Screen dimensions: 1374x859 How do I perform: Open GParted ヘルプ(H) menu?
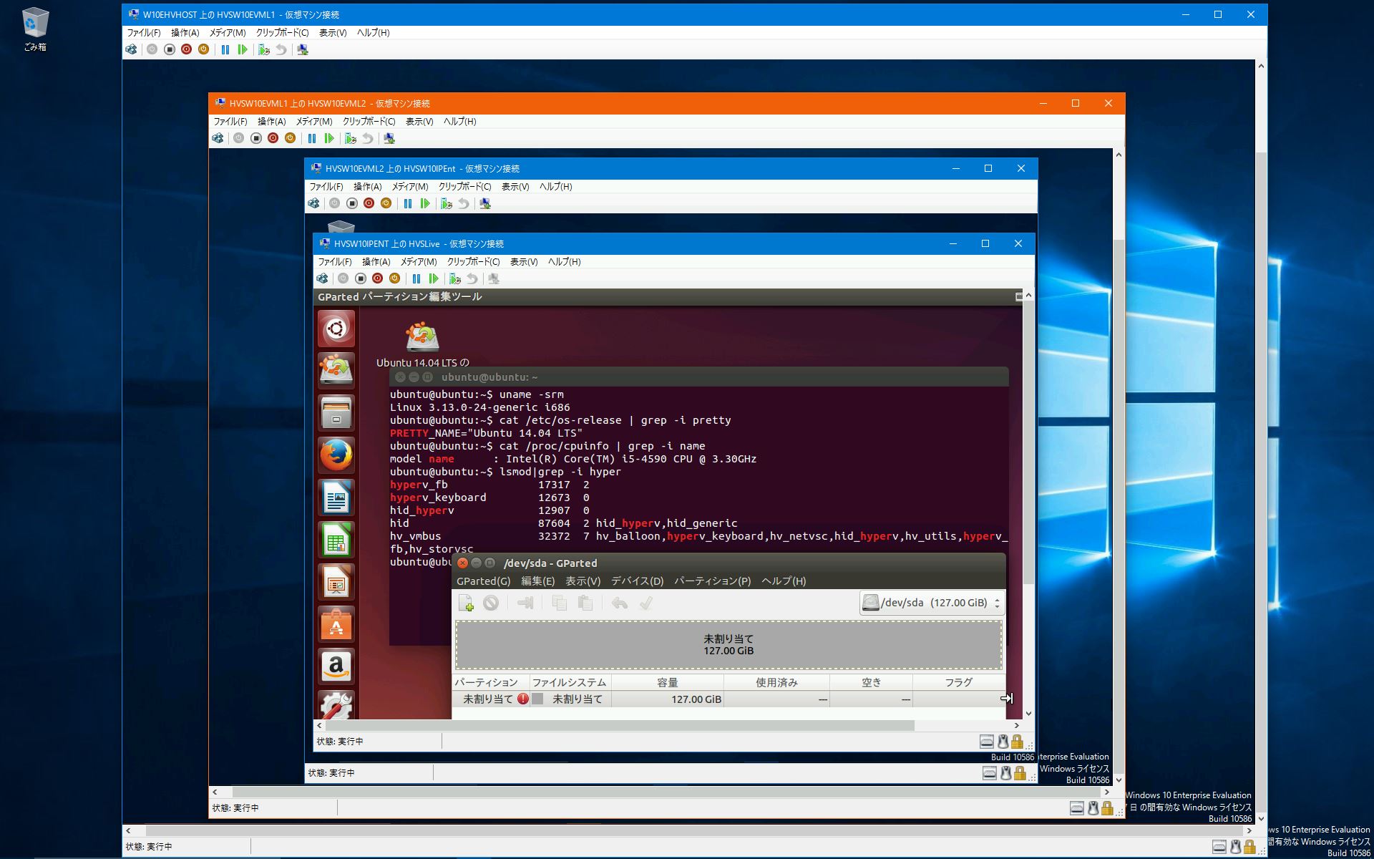tap(784, 581)
